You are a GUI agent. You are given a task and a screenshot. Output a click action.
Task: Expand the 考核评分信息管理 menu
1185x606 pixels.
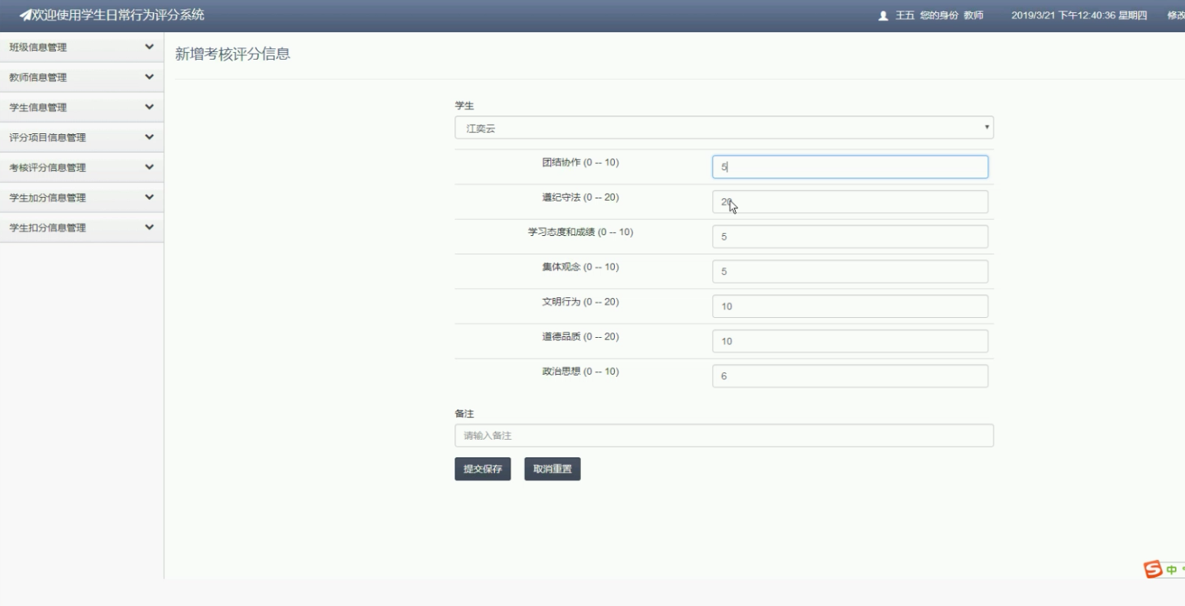coord(81,167)
